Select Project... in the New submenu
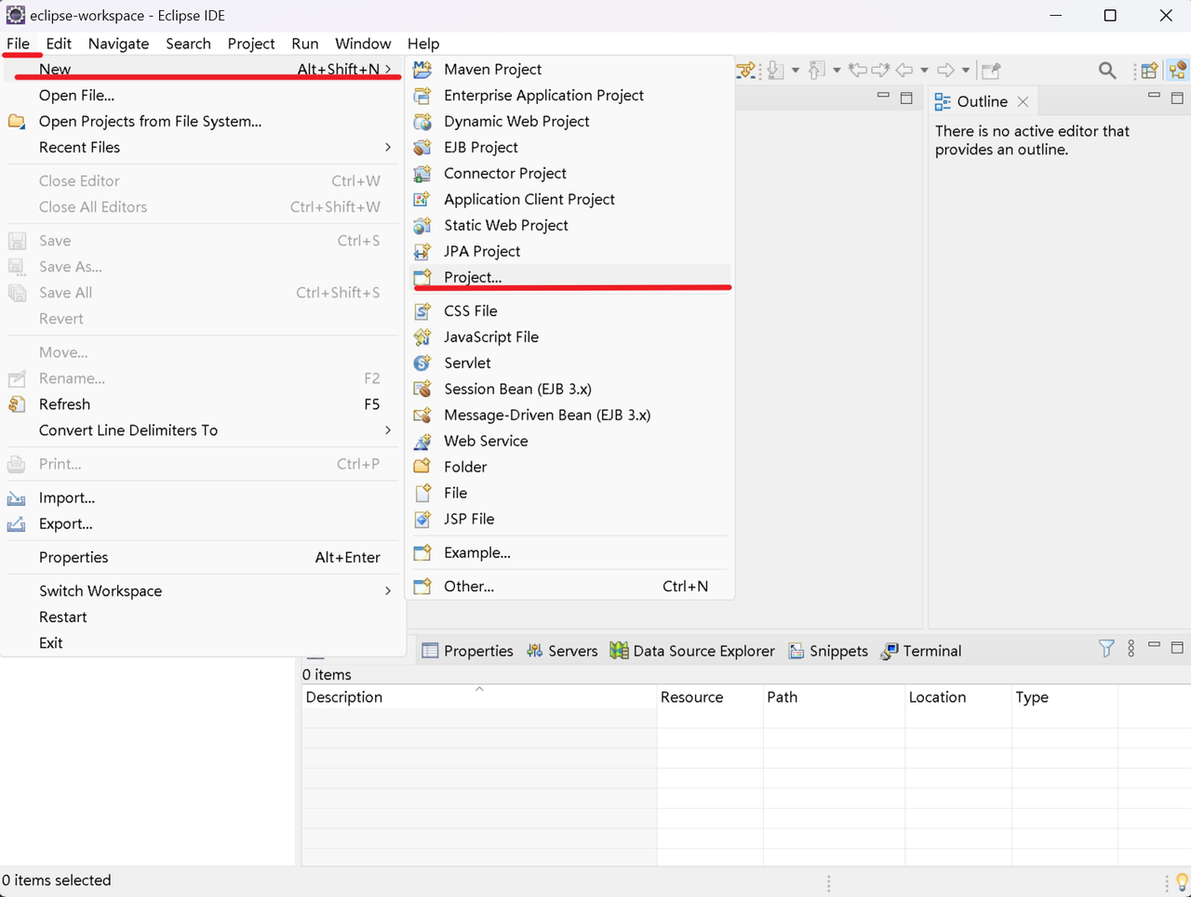 click(570, 277)
